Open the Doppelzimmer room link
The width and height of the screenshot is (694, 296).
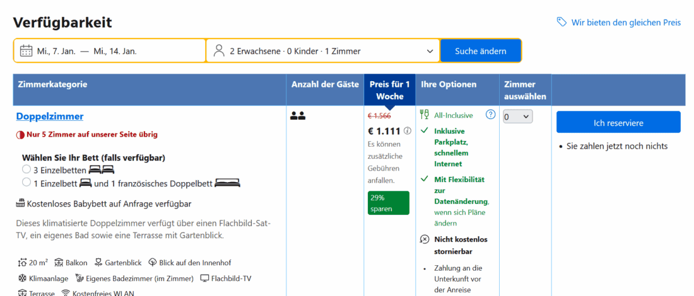tap(50, 116)
